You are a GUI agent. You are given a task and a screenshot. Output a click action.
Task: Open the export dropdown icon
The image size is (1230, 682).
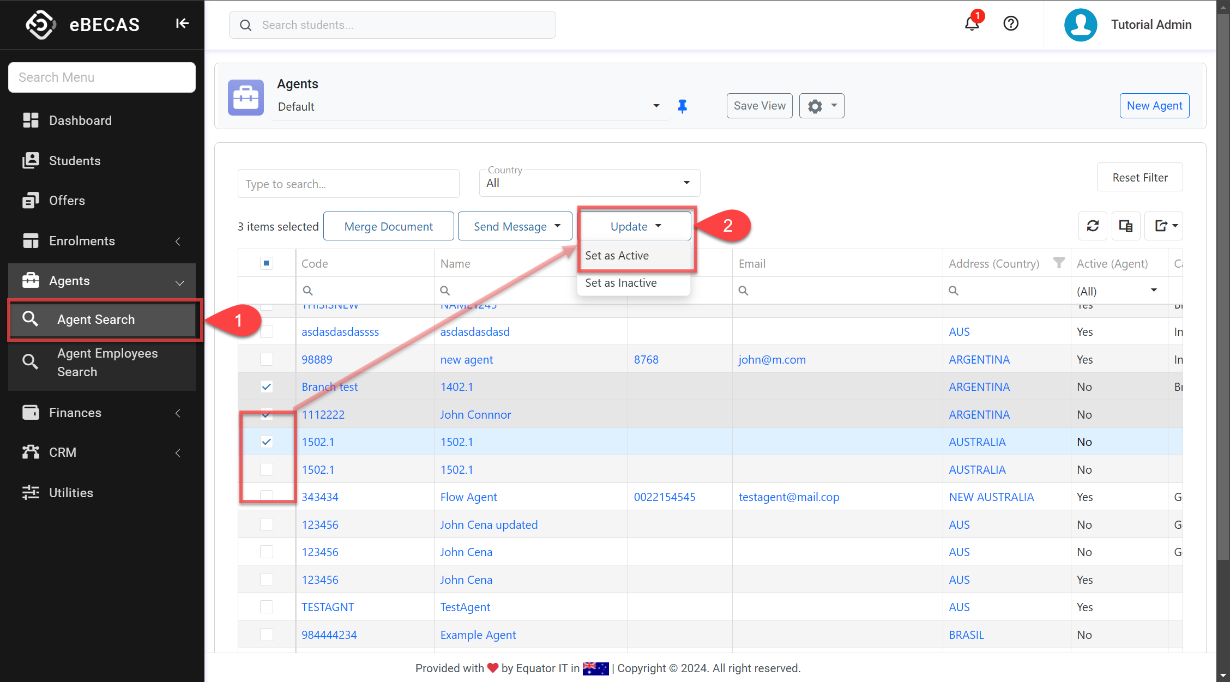click(x=1163, y=226)
